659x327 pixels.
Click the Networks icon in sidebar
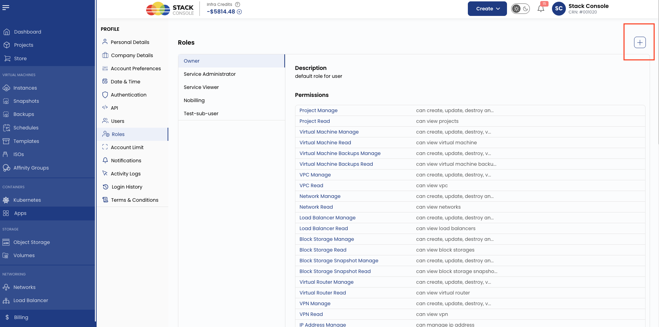click(x=6, y=287)
